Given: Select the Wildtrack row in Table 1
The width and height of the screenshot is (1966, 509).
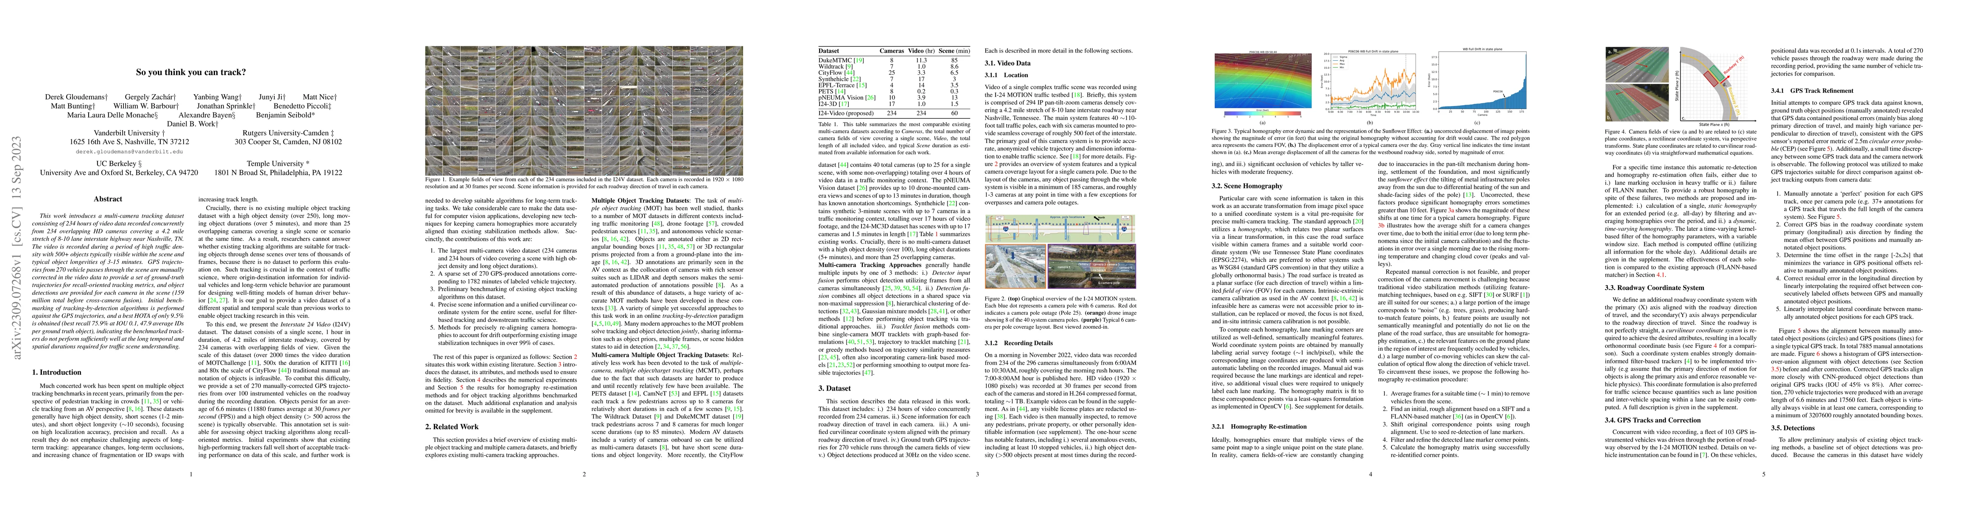Looking at the screenshot, I should (894, 67).
